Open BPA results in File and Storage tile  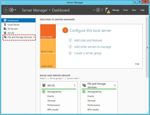pyautogui.click(x=93, y=110)
